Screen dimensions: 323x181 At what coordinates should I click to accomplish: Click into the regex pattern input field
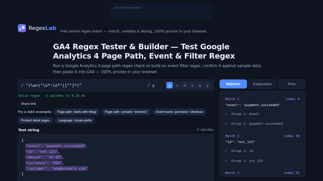[85, 85]
